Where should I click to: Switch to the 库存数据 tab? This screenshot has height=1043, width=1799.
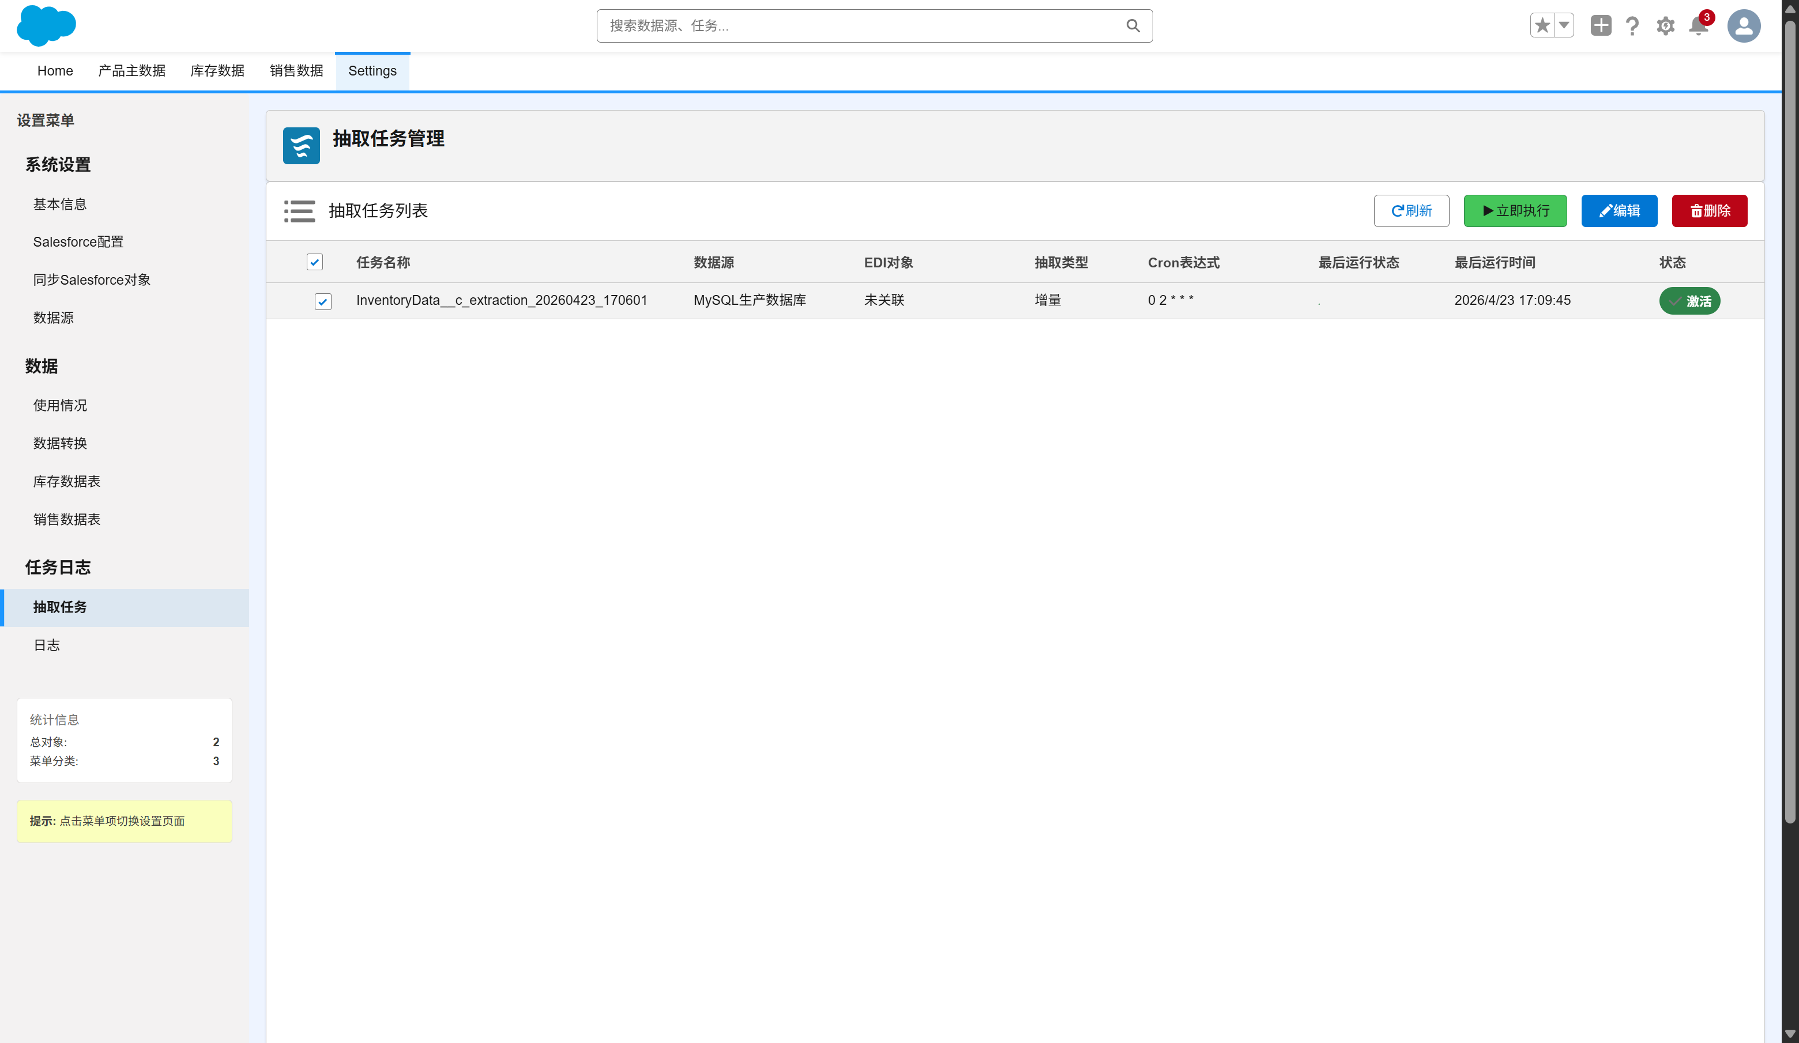(217, 71)
